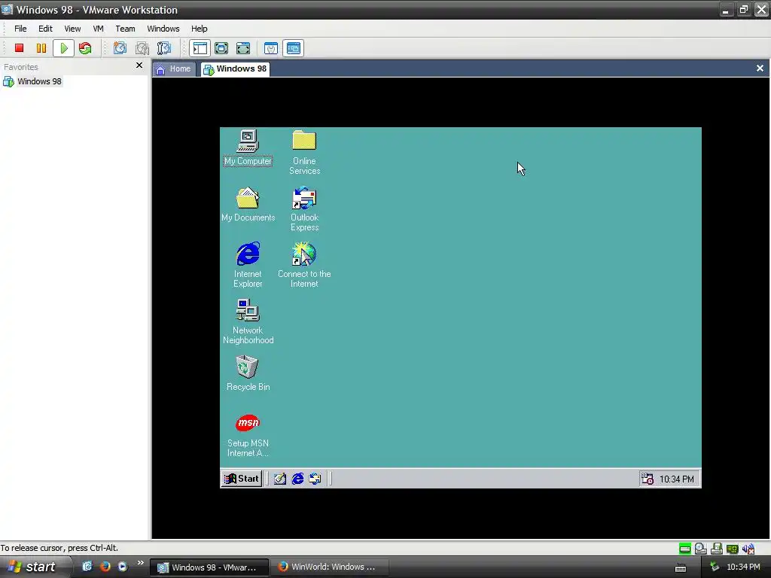Image resolution: width=771 pixels, height=578 pixels.
Task: Select the Windows 98 tab
Action: point(236,68)
